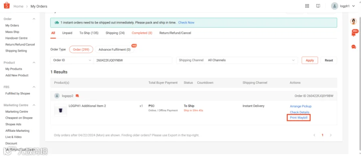
Task: Focus the order ID search field
Action: pos(133,60)
